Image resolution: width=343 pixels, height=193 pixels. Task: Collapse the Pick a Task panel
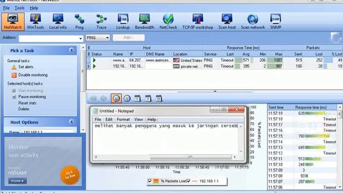[x=71, y=50]
